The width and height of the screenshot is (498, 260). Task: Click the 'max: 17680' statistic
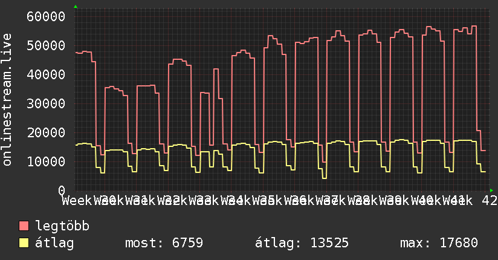coord(439,243)
